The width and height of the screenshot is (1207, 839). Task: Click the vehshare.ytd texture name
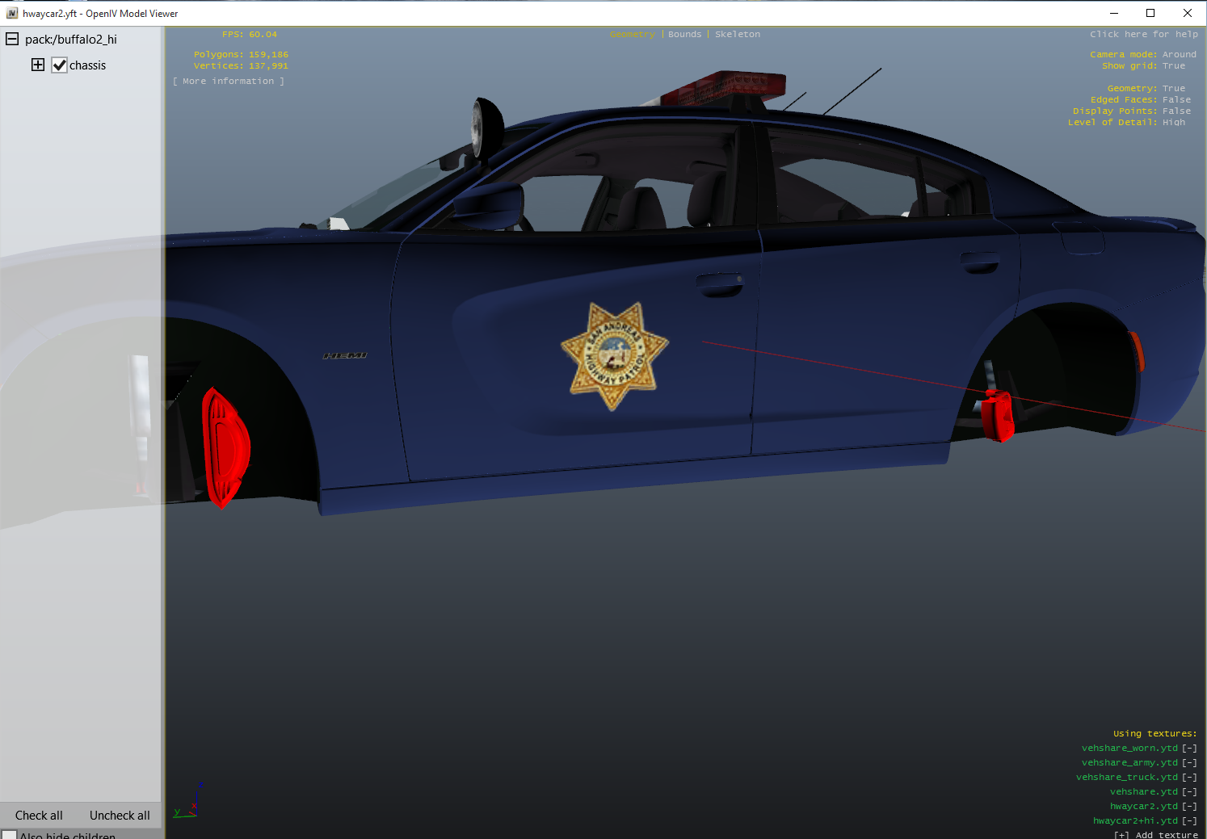tap(1144, 791)
